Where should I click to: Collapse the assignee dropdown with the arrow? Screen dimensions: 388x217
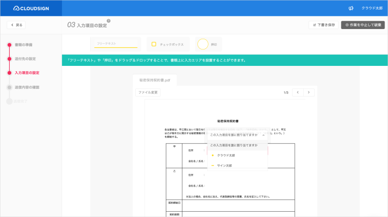pyautogui.click(x=263, y=135)
